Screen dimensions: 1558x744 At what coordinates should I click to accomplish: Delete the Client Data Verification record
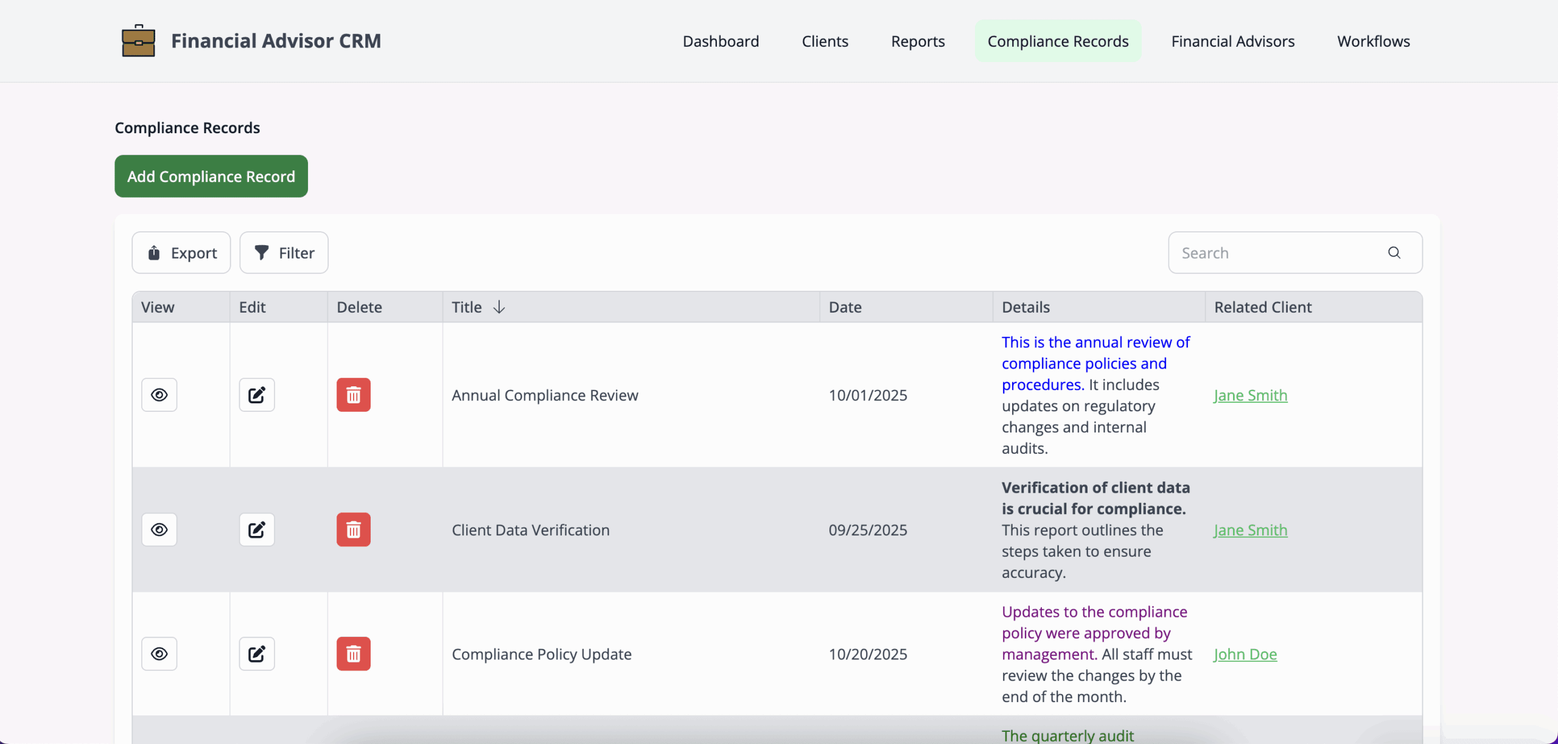click(354, 529)
